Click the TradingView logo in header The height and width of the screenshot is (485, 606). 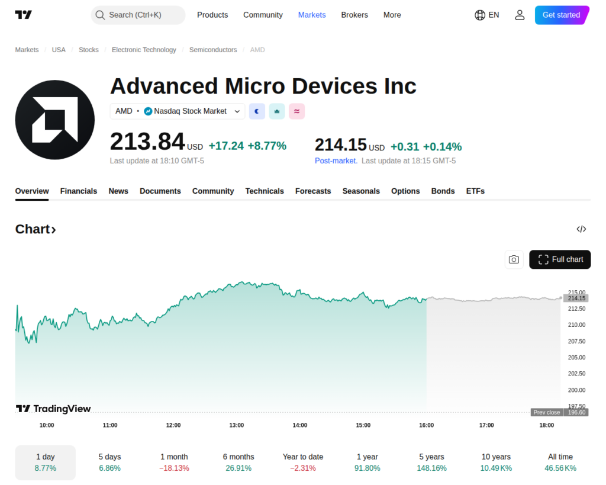[x=24, y=15]
